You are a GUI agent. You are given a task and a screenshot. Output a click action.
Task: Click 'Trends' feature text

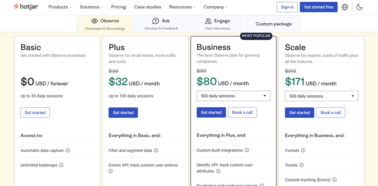[291, 165]
